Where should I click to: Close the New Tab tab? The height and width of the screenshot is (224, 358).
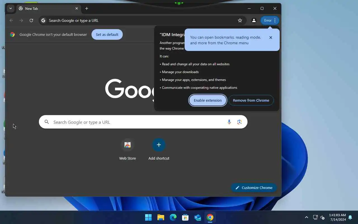point(77,8)
